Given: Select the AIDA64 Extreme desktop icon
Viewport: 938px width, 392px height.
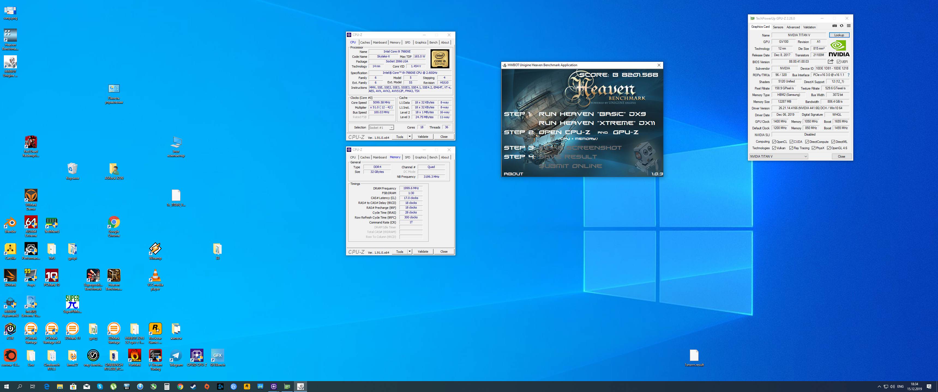Looking at the screenshot, I should tap(31, 226).
